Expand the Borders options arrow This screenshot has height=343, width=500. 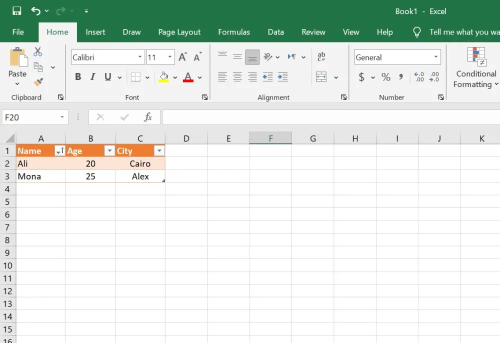click(147, 77)
